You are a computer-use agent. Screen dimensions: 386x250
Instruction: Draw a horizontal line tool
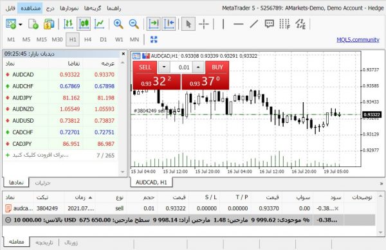point(238,24)
